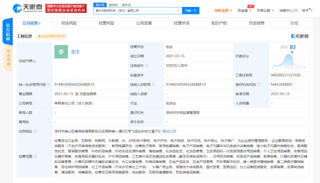Open the 附近公司 link

click(x=169, y=131)
